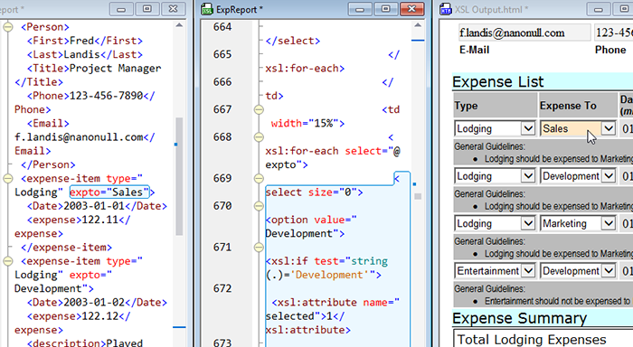Open the Sales Expense To dropdown

608,128
